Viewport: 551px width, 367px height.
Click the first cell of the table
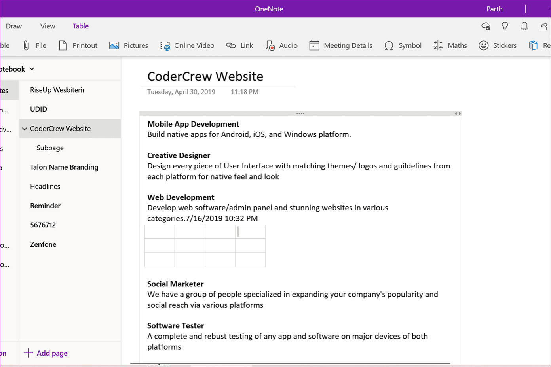tap(160, 232)
